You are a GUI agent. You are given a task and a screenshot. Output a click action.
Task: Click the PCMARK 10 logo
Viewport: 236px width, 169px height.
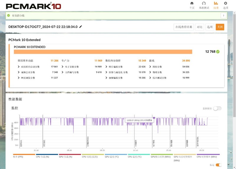coord(33,6)
